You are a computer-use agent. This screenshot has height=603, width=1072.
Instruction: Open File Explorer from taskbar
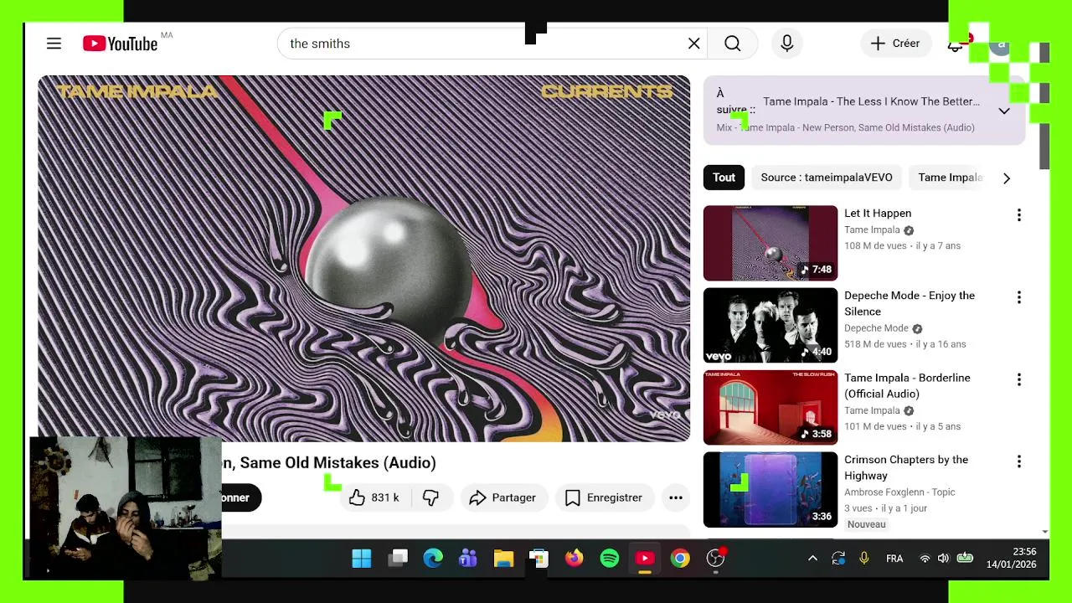[x=503, y=559]
